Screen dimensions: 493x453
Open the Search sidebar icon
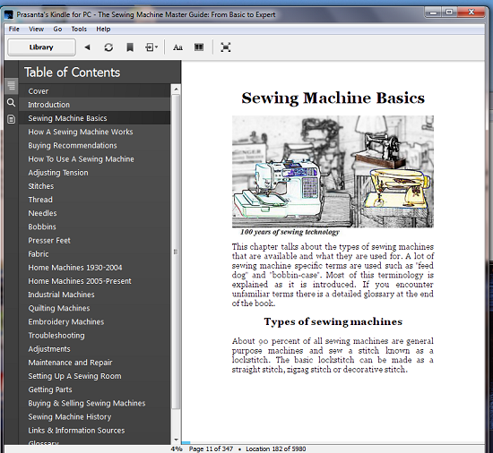tap(12, 102)
